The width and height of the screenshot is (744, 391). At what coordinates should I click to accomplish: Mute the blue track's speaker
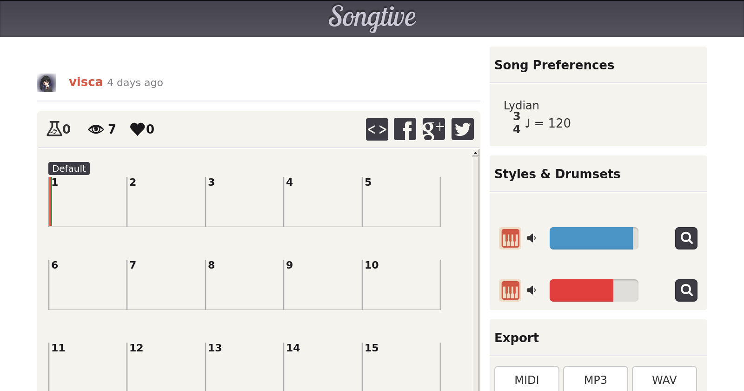[x=531, y=238]
